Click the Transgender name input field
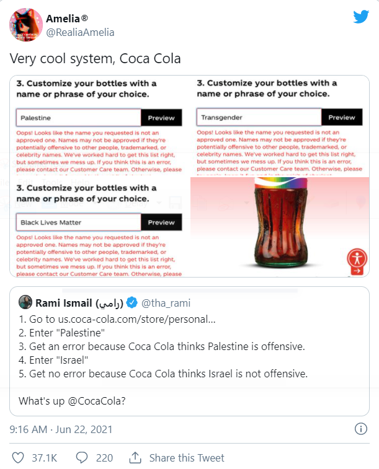Image resolution: width=379 pixels, height=469 pixels. point(259,117)
